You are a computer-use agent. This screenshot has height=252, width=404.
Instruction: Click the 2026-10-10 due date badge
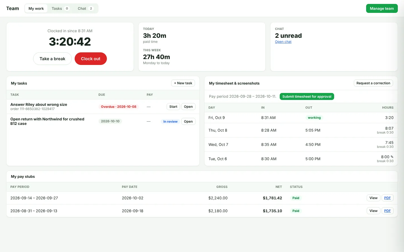pos(110,121)
